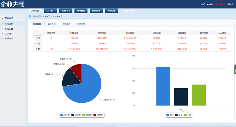The width and height of the screenshot is (236, 127).
Task: Click the rotated x-axis label under bars
Action: click(x=181, y=110)
